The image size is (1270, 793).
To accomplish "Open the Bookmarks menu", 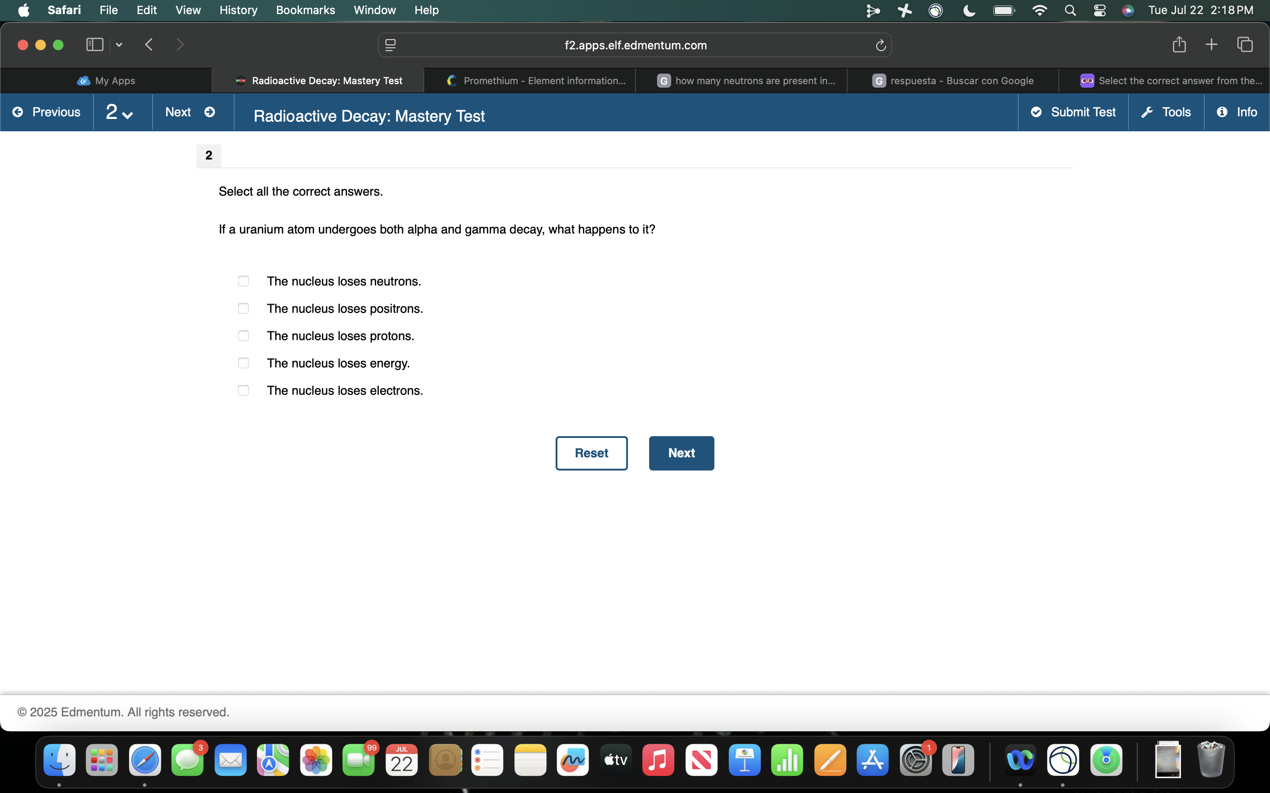I will coord(306,10).
